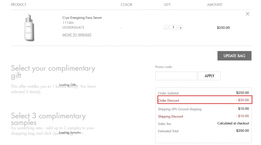Image resolution: width=261 pixels, height=145 pixels.
Task: Select the Order Discount label
Action: (168, 101)
